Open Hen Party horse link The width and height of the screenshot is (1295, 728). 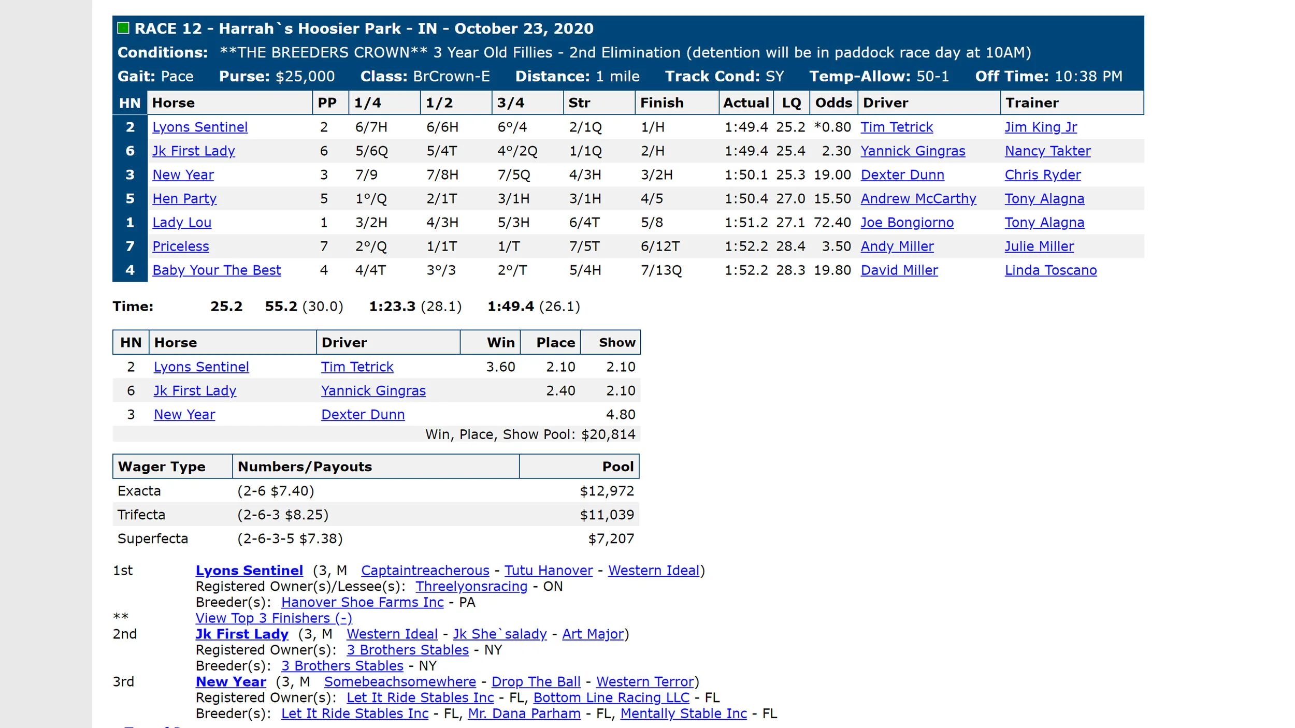tap(184, 198)
